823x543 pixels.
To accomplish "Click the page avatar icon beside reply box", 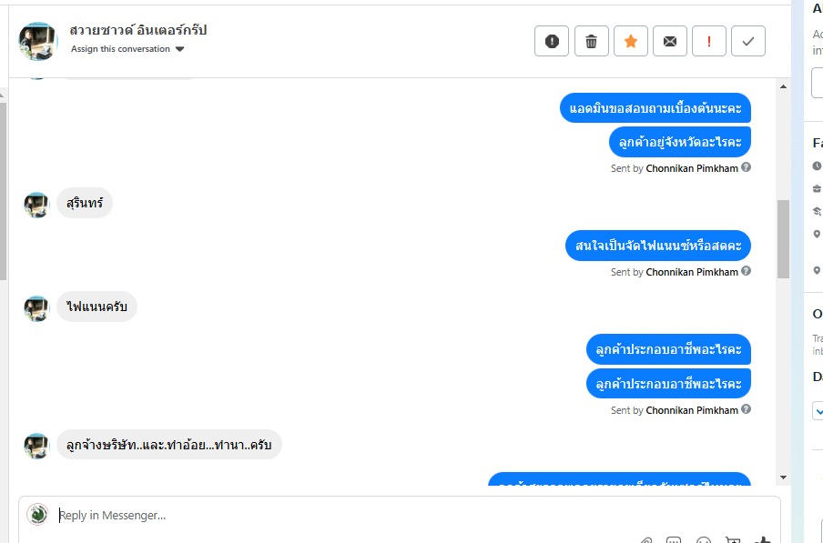I will pos(37,514).
